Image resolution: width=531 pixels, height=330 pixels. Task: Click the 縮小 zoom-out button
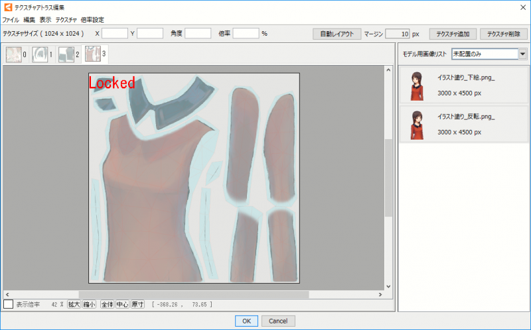click(89, 304)
